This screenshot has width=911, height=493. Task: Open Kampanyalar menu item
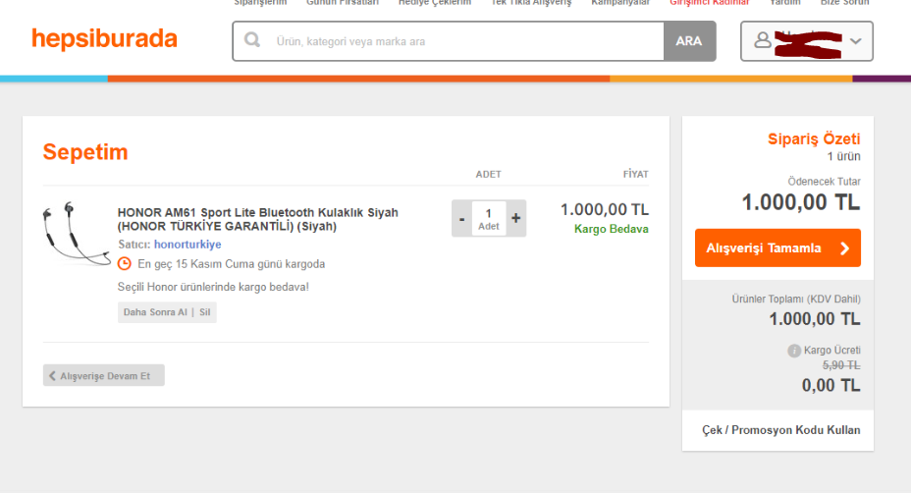pyautogui.click(x=619, y=3)
